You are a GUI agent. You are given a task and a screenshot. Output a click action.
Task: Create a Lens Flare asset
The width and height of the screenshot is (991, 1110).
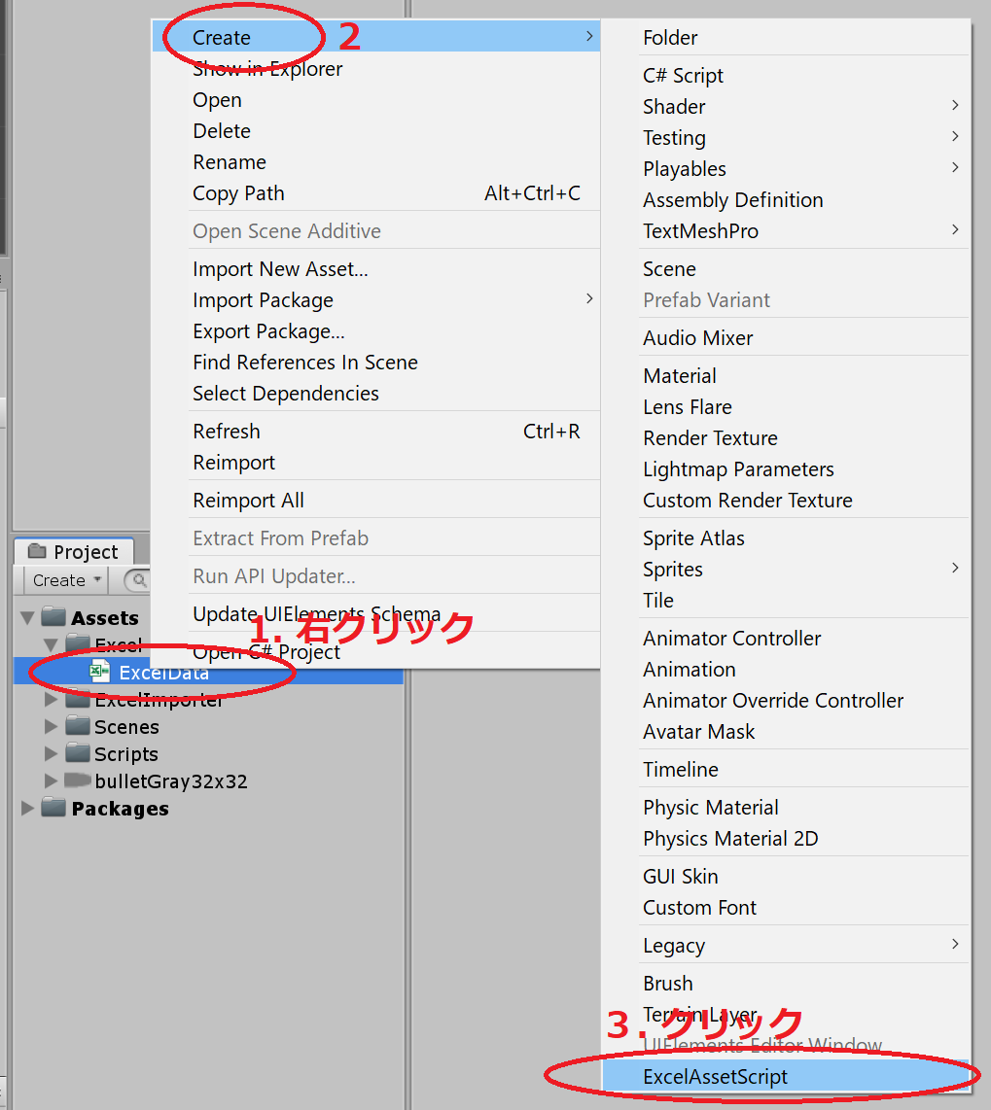tap(786, 407)
